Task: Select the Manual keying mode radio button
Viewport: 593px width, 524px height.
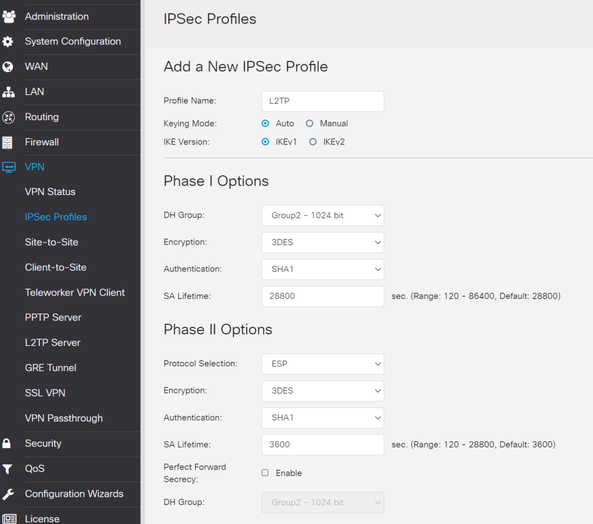Action: (310, 123)
